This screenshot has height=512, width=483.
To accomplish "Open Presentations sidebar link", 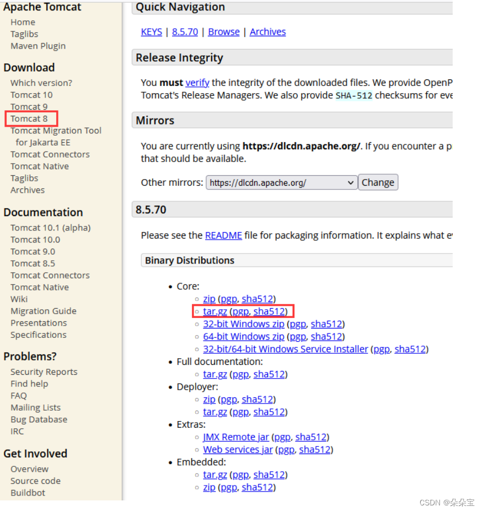I will [x=39, y=323].
